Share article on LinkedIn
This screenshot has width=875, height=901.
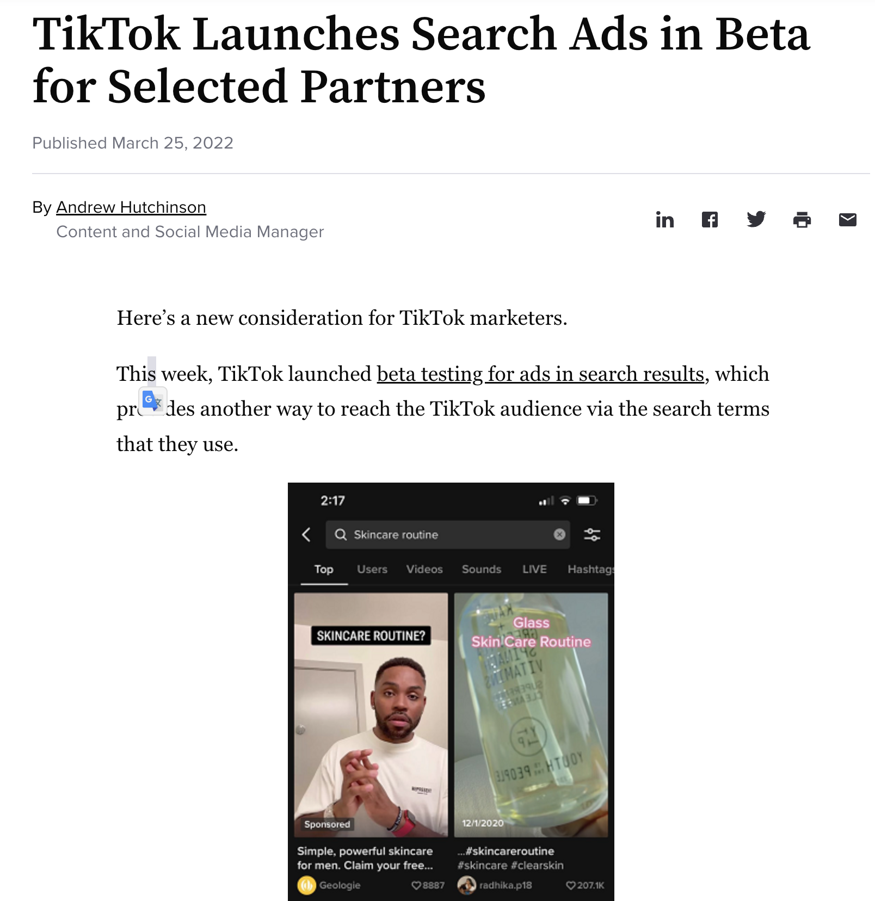click(x=664, y=220)
